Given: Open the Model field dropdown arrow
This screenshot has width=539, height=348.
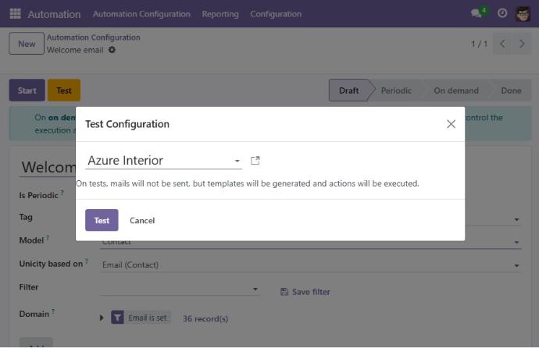Looking at the screenshot, I should point(516,242).
